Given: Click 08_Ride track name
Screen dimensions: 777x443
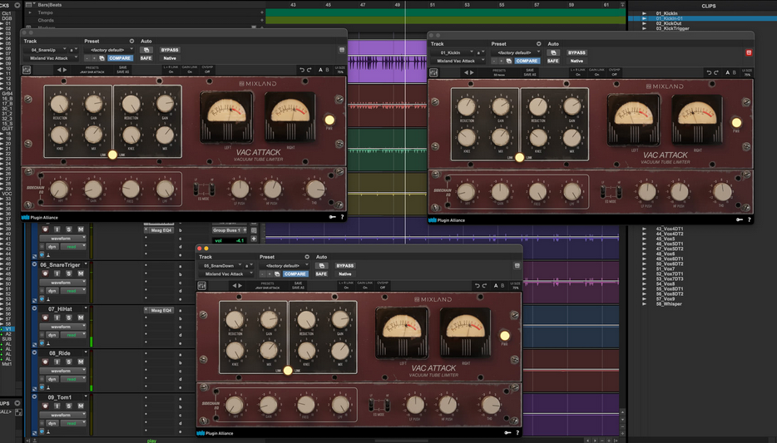Looking at the screenshot, I should [x=59, y=353].
